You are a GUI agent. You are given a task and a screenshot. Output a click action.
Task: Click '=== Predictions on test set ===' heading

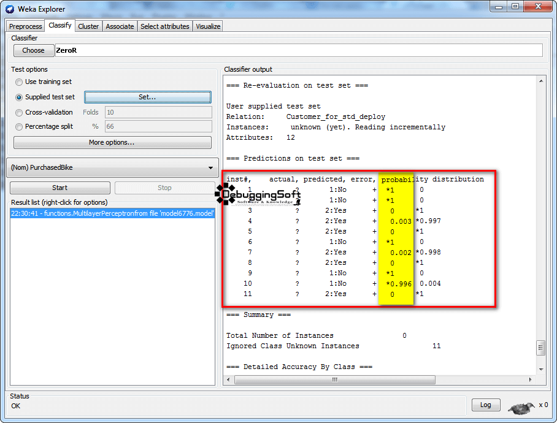(x=293, y=159)
